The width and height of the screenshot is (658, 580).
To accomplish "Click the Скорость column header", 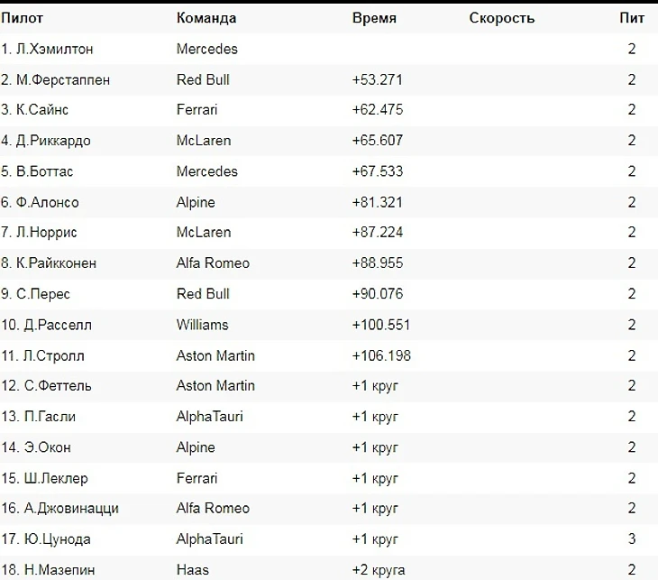I will (x=501, y=18).
